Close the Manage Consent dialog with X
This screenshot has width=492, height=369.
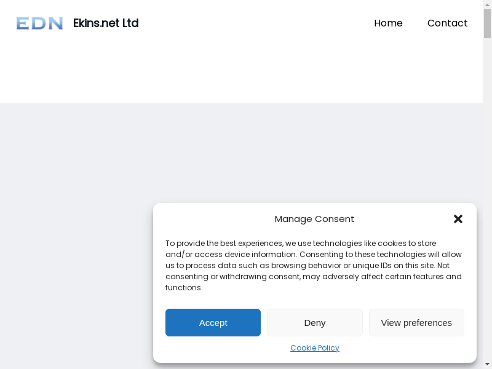pos(458,219)
